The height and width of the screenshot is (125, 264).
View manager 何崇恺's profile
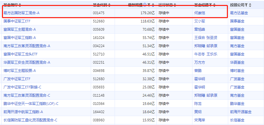pos(199,13)
